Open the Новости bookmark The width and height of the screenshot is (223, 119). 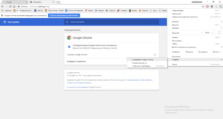[111, 10]
